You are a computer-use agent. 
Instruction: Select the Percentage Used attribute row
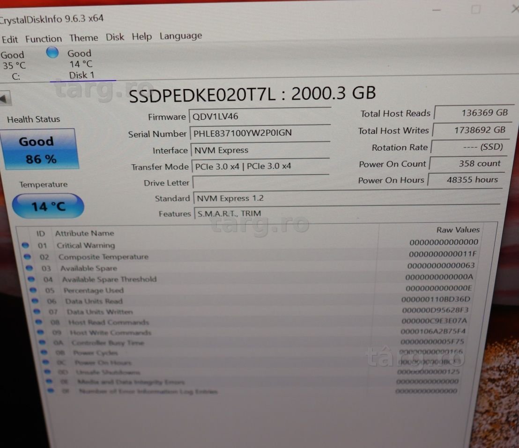coord(251,289)
